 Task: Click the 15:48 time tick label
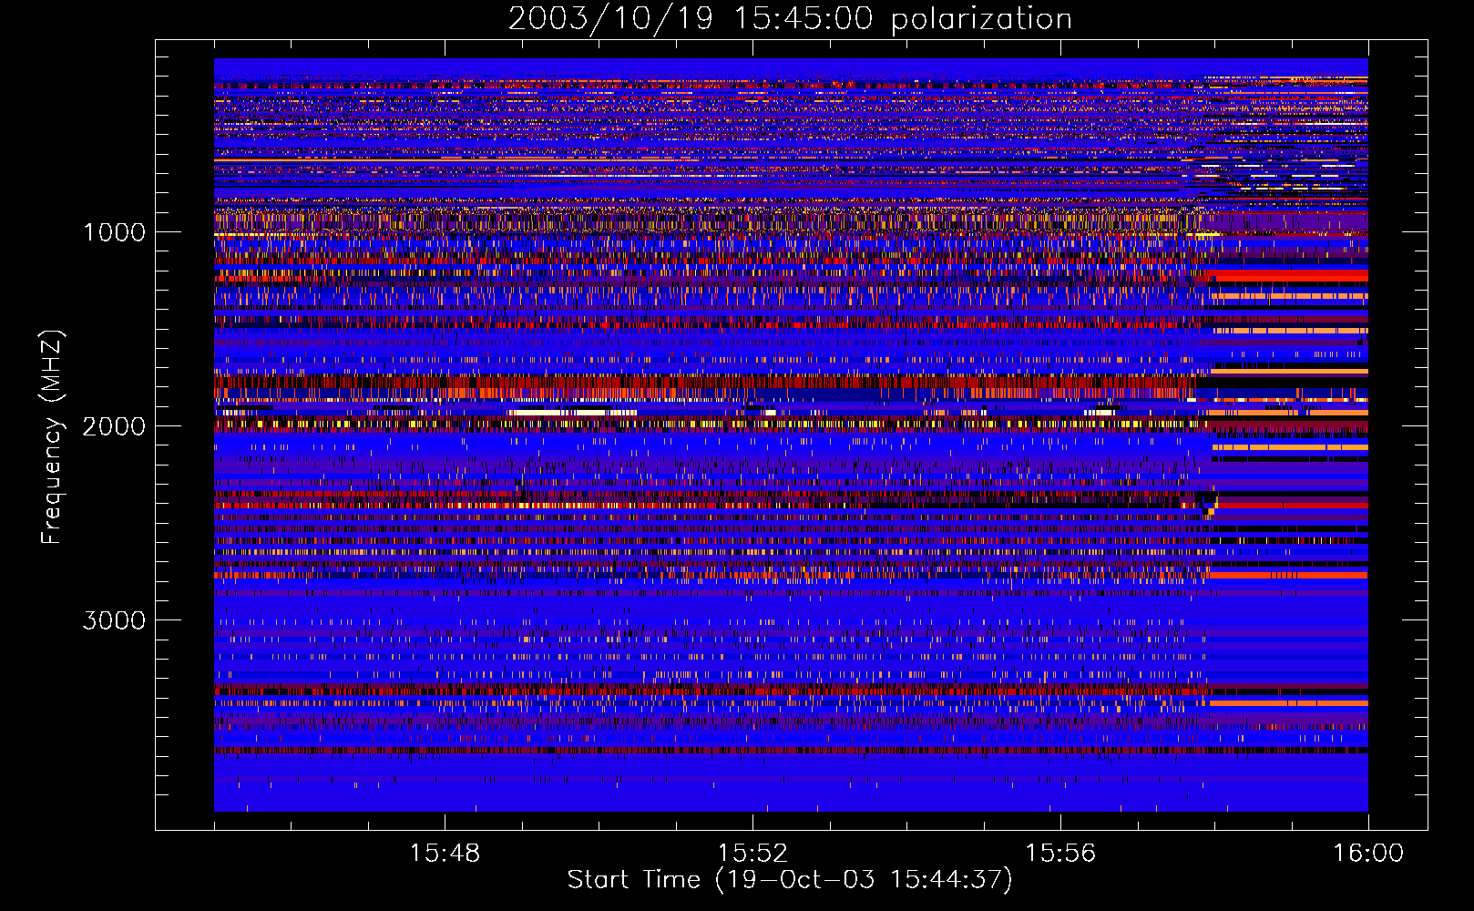pos(445,854)
